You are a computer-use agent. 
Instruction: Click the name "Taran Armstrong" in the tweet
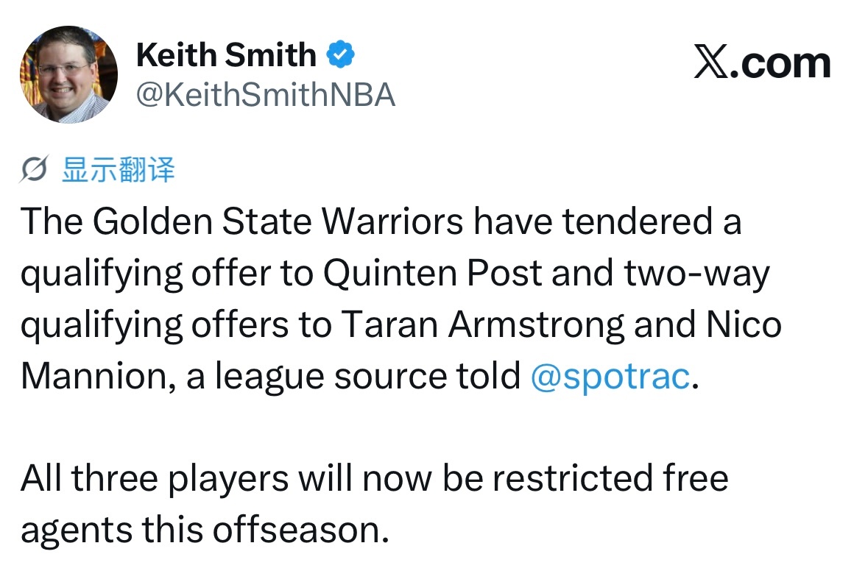click(482, 324)
